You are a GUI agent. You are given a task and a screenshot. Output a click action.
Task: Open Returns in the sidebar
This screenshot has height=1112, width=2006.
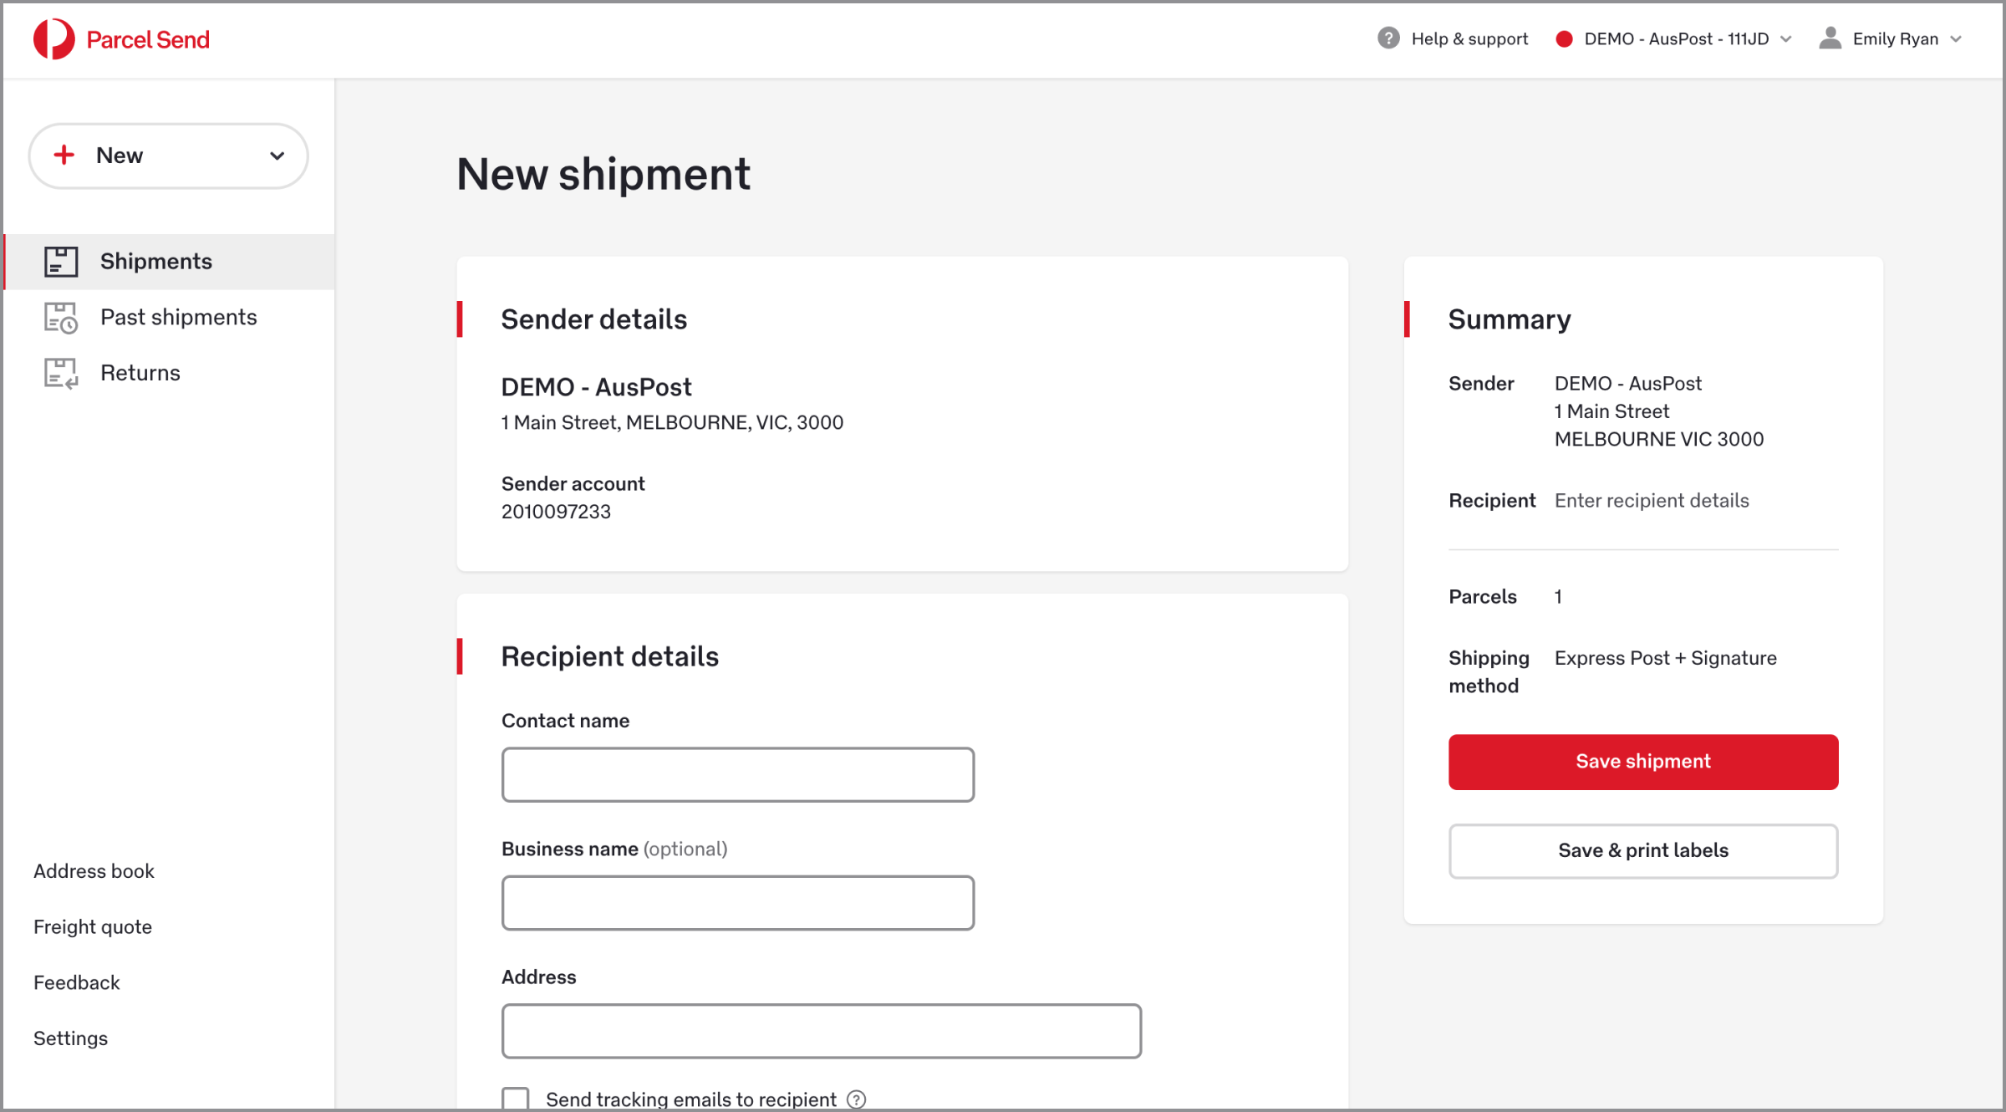point(171,373)
